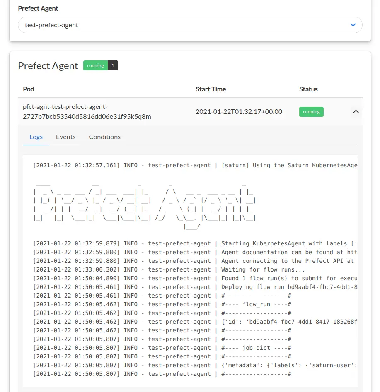Viewport: 380px width, 392px height.
Task: Click the Status column header
Action: (x=308, y=89)
